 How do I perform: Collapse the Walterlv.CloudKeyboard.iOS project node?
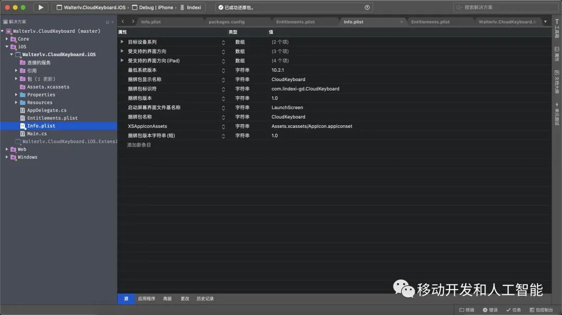click(12, 55)
